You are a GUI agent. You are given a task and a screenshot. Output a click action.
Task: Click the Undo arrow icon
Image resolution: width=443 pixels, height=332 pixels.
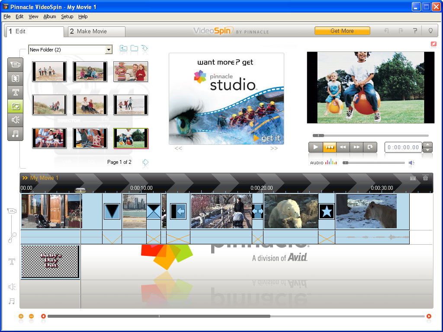pyautogui.click(x=386, y=31)
